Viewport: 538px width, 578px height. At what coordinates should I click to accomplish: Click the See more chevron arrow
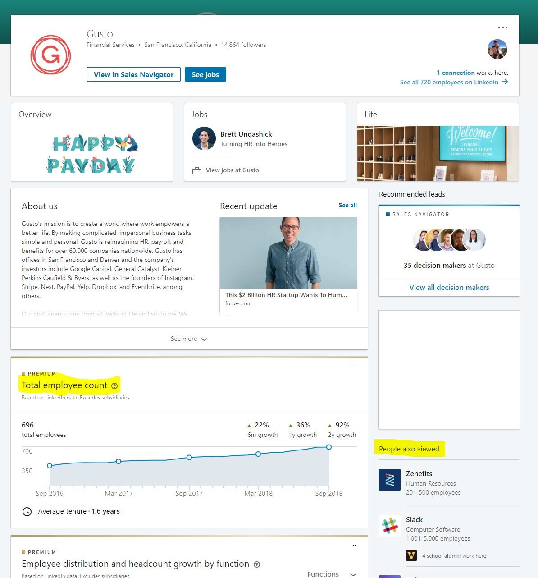tap(204, 339)
